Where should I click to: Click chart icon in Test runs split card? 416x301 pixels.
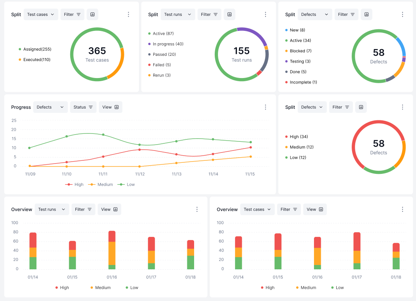[229, 14]
